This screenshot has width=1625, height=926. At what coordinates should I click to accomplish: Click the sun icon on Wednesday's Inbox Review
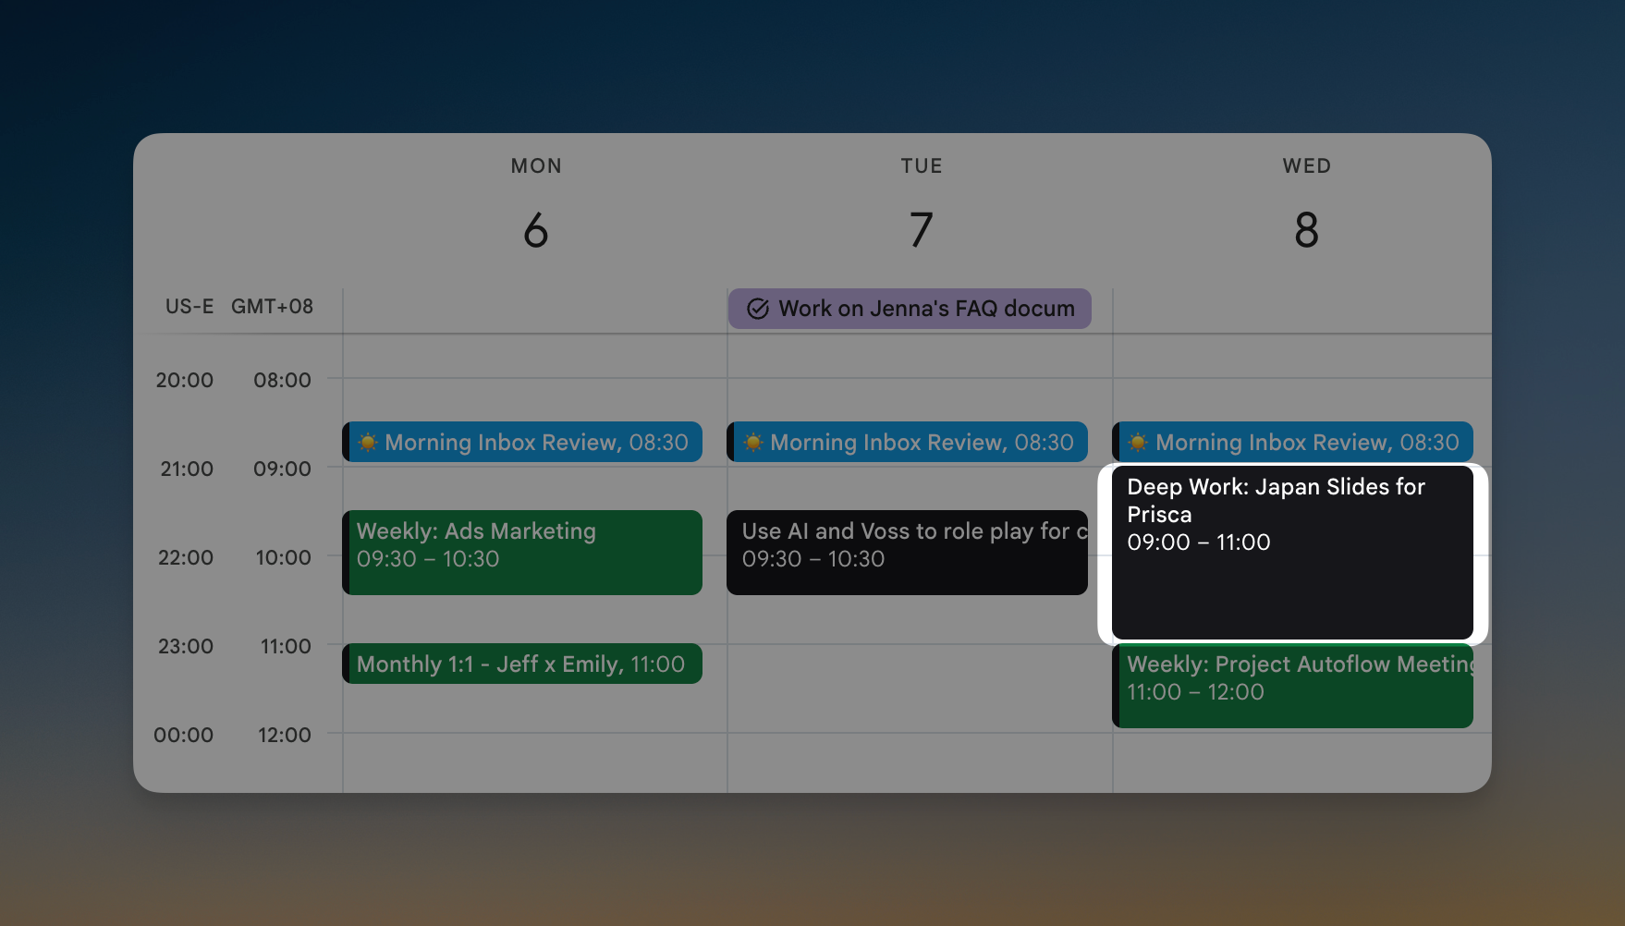[1139, 443]
